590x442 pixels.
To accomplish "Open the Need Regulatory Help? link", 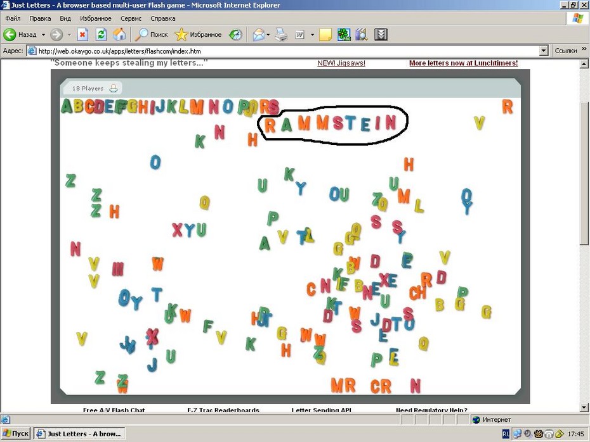I will click(431, 410).
